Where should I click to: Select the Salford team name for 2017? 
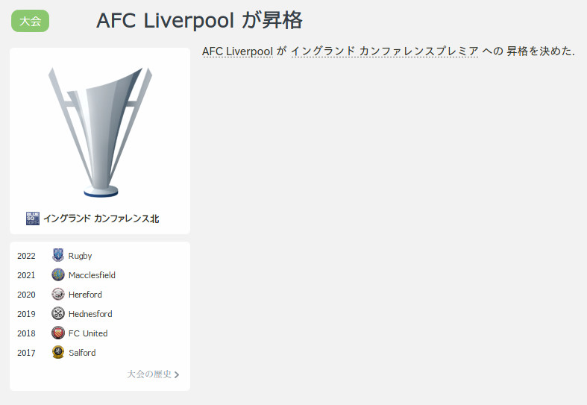click(82, 353)
